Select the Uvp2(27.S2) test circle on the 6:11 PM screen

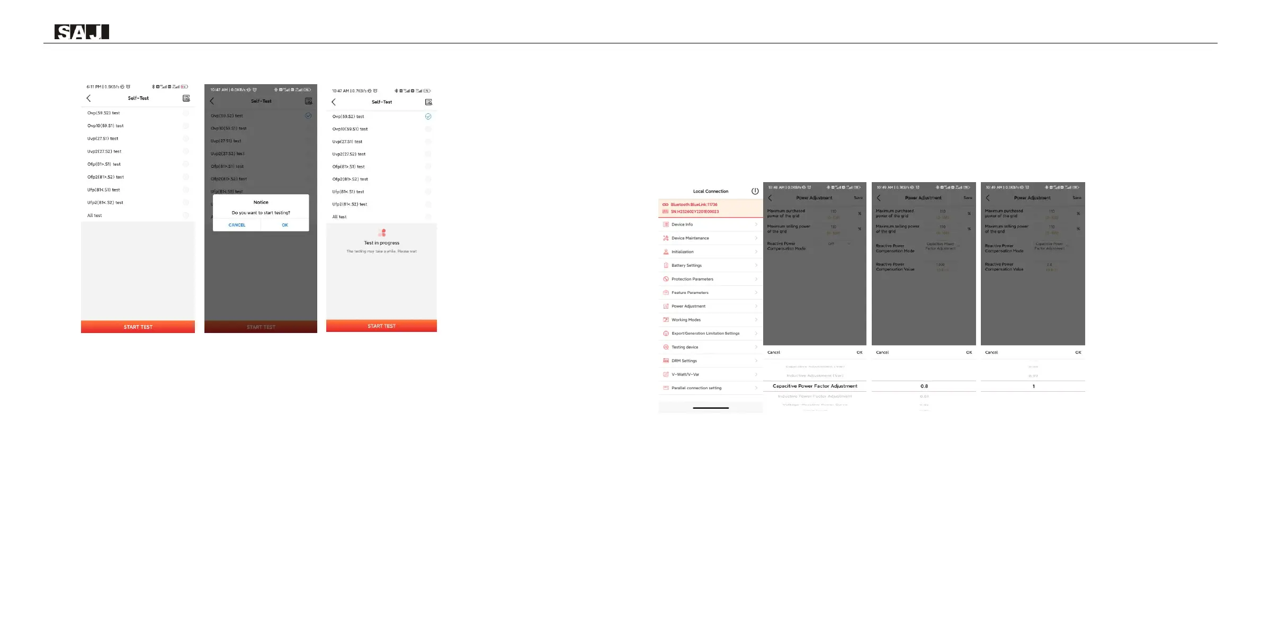186,151
